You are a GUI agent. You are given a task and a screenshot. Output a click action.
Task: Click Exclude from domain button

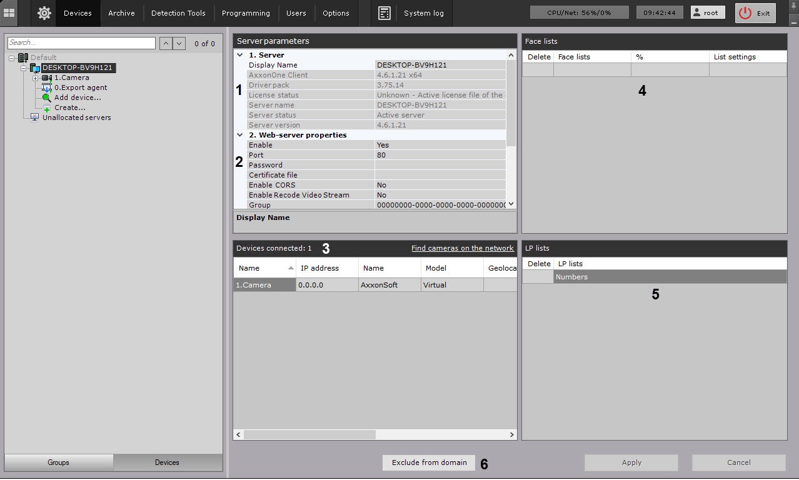click(429, 462)
